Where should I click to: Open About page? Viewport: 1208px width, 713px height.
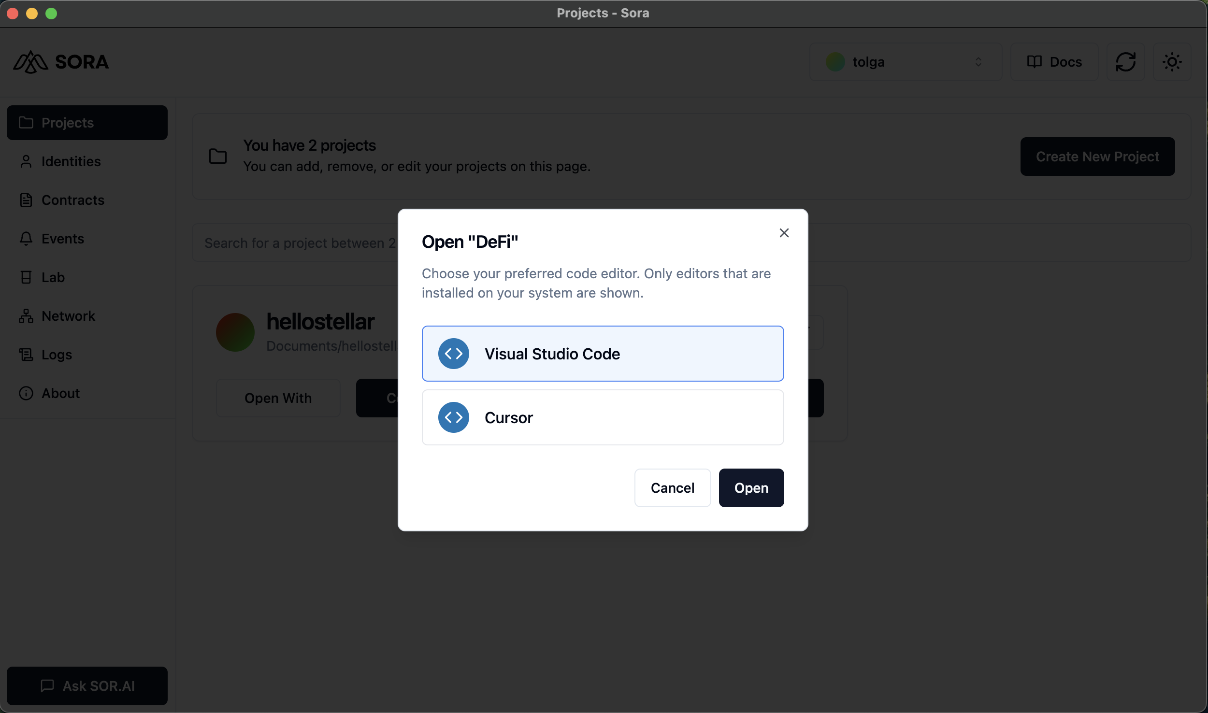pos(87,393)
